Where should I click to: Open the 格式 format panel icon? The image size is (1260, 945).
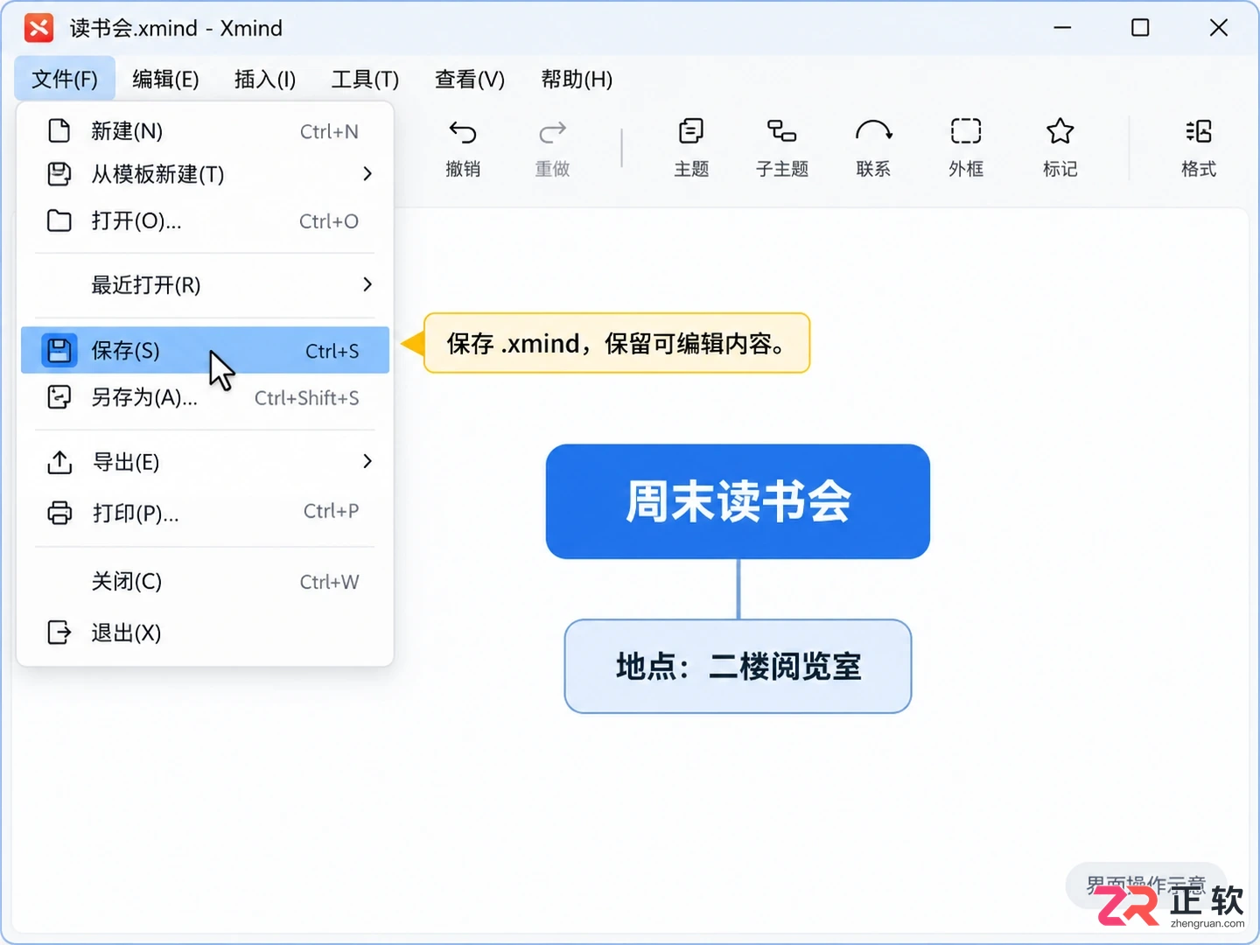point(1199,131)
